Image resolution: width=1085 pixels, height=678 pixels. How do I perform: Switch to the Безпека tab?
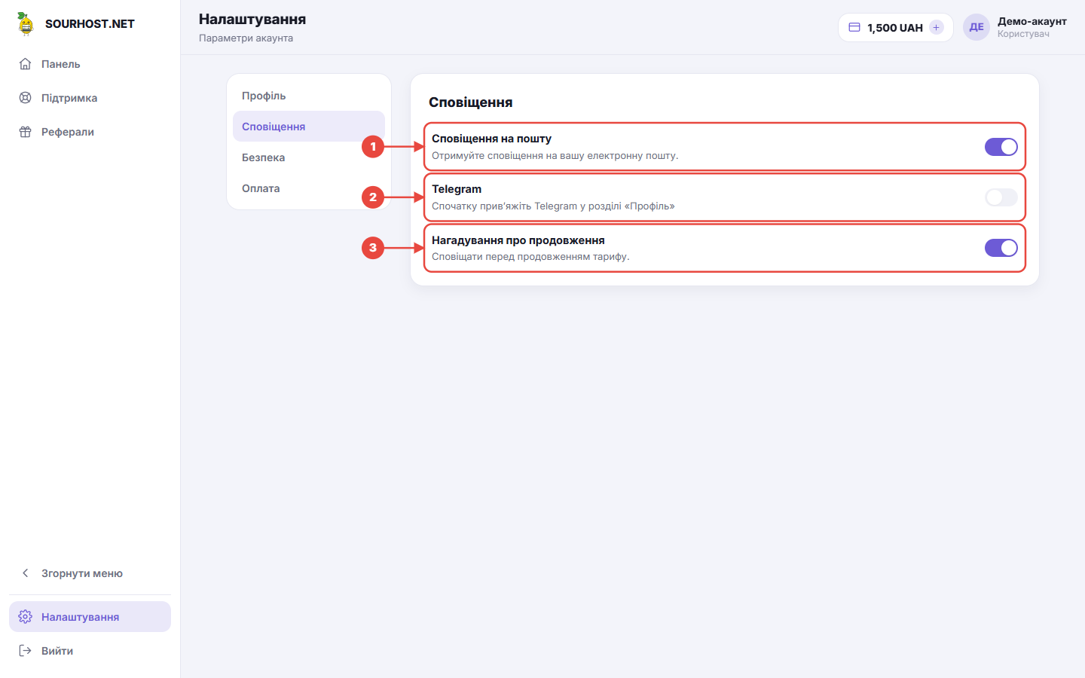coord(309,157)
